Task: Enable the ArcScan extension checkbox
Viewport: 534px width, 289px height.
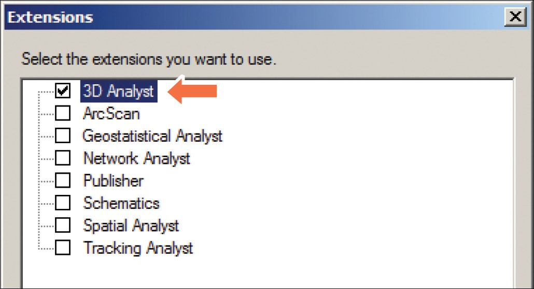Action: pos(63,113)
